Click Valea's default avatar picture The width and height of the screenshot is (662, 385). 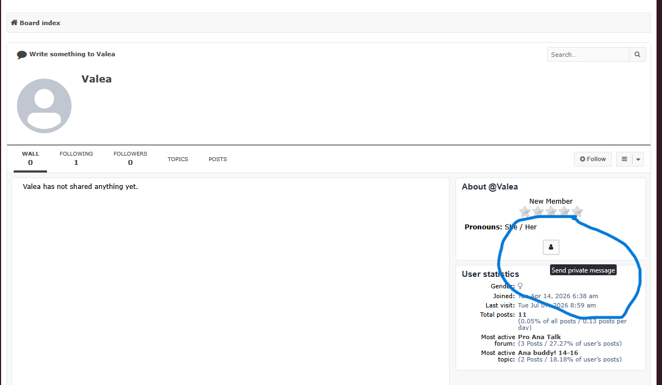[44, 106]
